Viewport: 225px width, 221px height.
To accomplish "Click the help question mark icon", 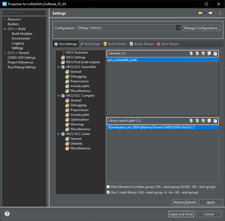I will (x=7, y=214).
